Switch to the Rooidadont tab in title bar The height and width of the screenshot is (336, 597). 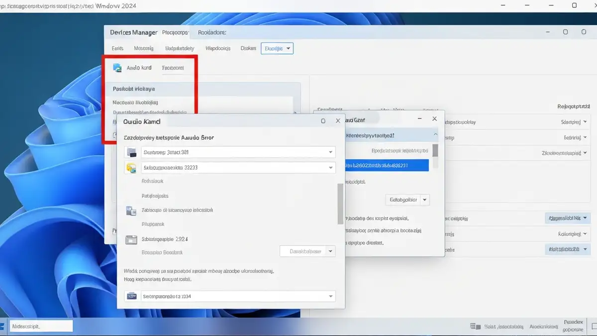pyautogui.click(x=212, y=32)
